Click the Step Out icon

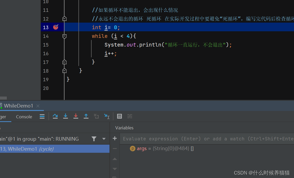[86, 116]
